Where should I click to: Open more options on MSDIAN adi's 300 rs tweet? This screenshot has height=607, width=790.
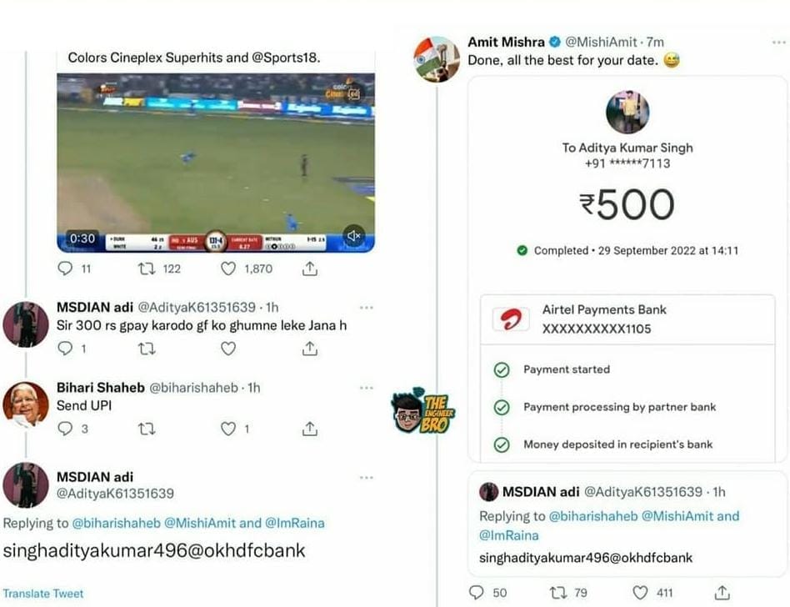click(x=367, y=307)
